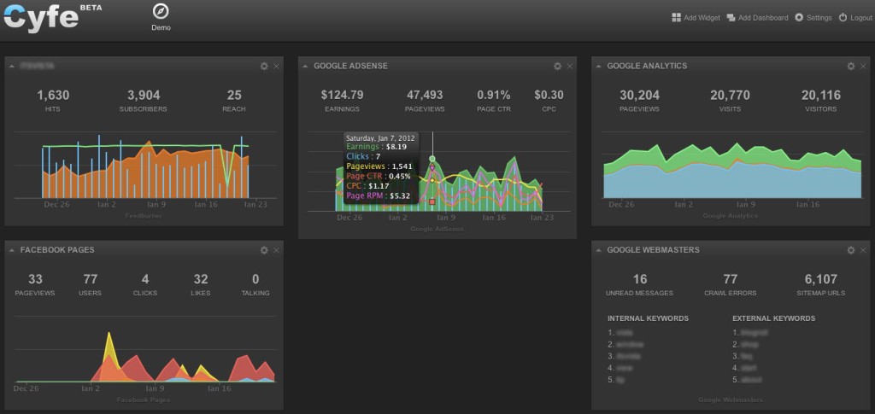Close the Feedburner widget
875x414 pixels.
(x=276, y=67)
